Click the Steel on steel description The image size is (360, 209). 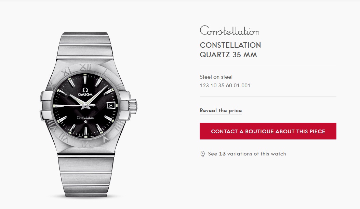point(216,77)
